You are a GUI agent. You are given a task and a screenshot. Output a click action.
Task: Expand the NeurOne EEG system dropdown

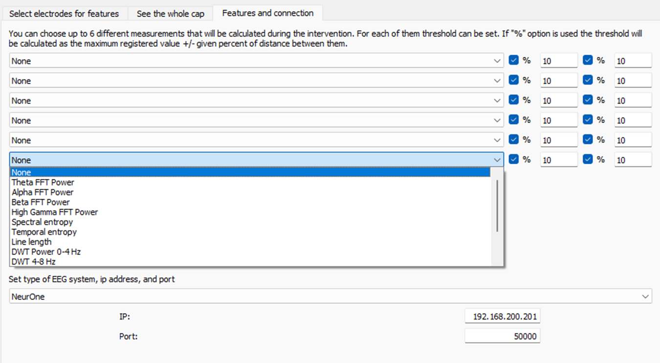(x=646, y=297)
